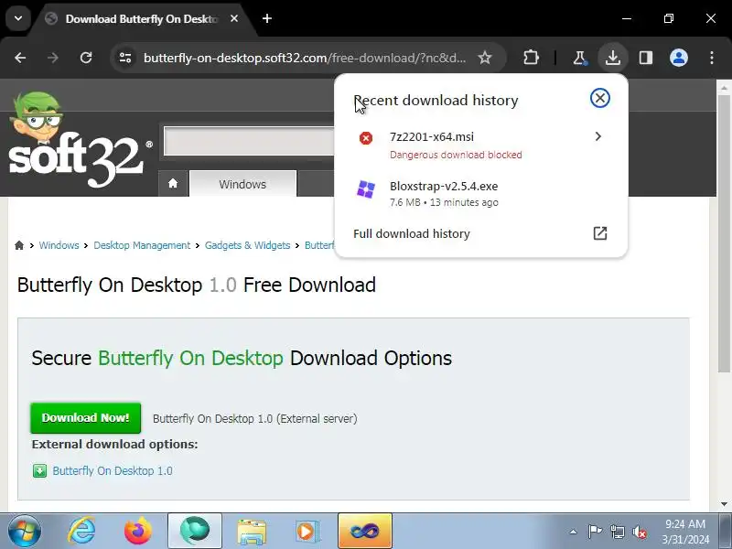Click the scrollbar down arrow
The height and width of the screenshot is (549, 732).
[724, 504]
